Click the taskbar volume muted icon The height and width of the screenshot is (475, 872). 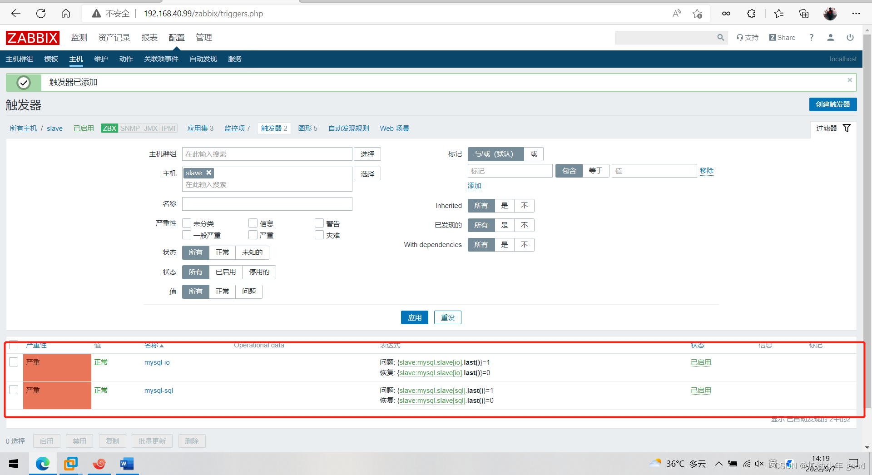pos(759,464)
